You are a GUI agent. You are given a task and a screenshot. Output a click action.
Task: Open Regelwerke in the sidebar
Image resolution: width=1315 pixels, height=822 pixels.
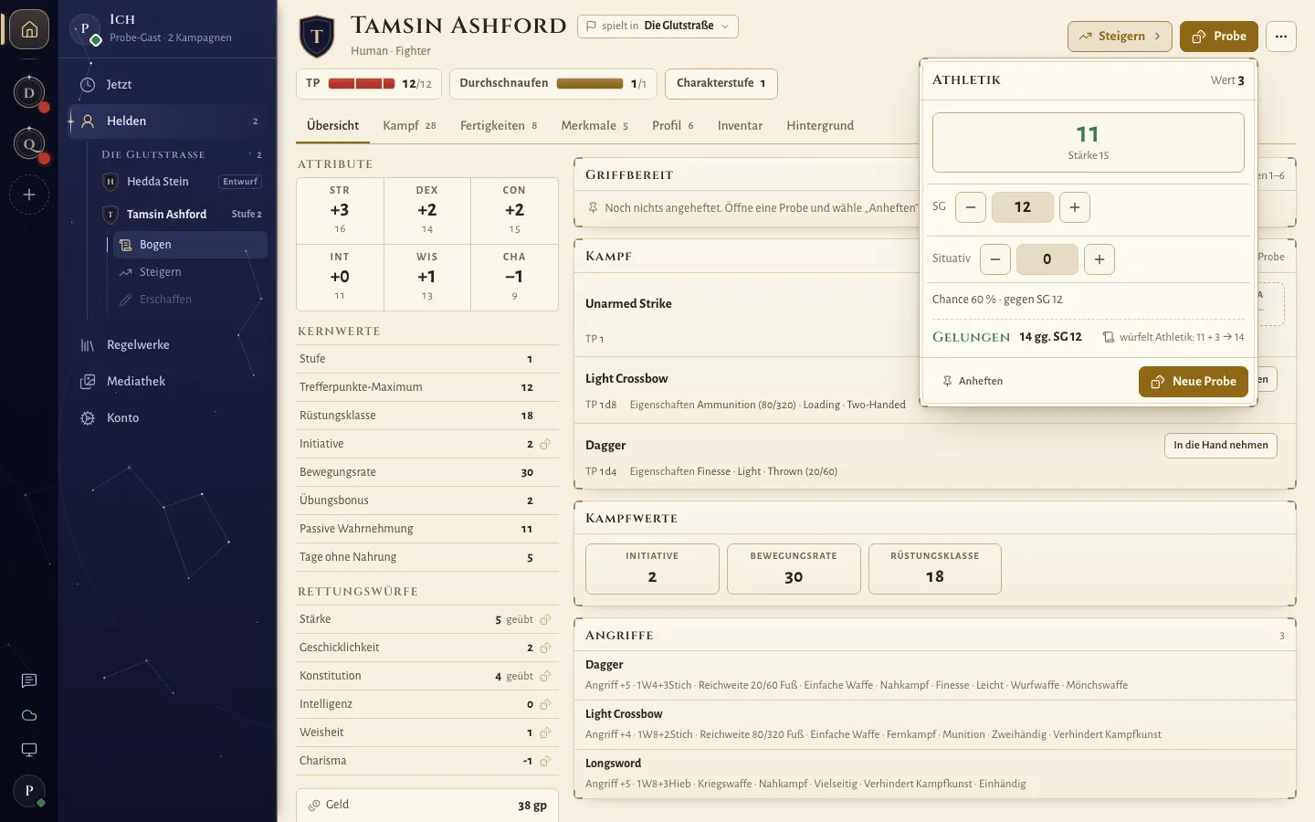coord(168,345)
